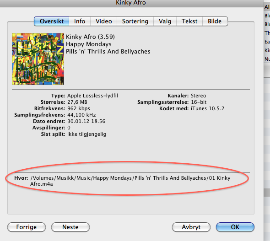Click the Stereo channel value

click(x=198, y=96)
